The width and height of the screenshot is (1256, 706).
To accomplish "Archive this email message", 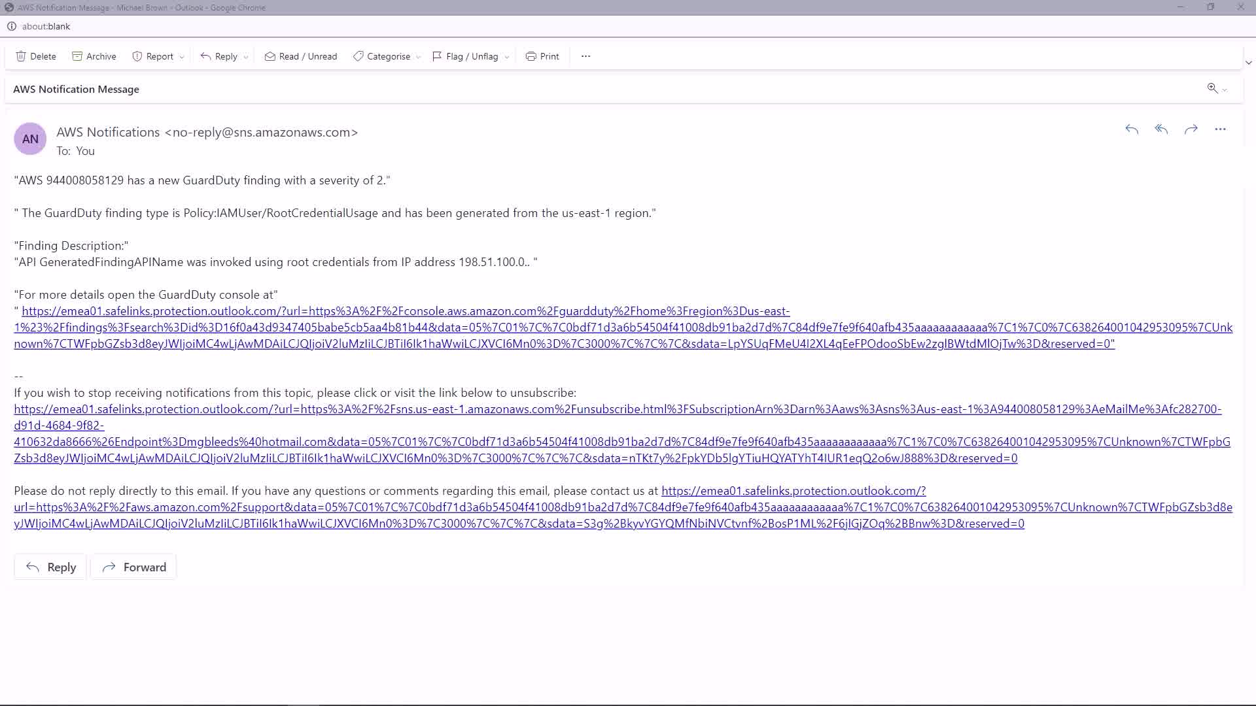I will [94, 56].
